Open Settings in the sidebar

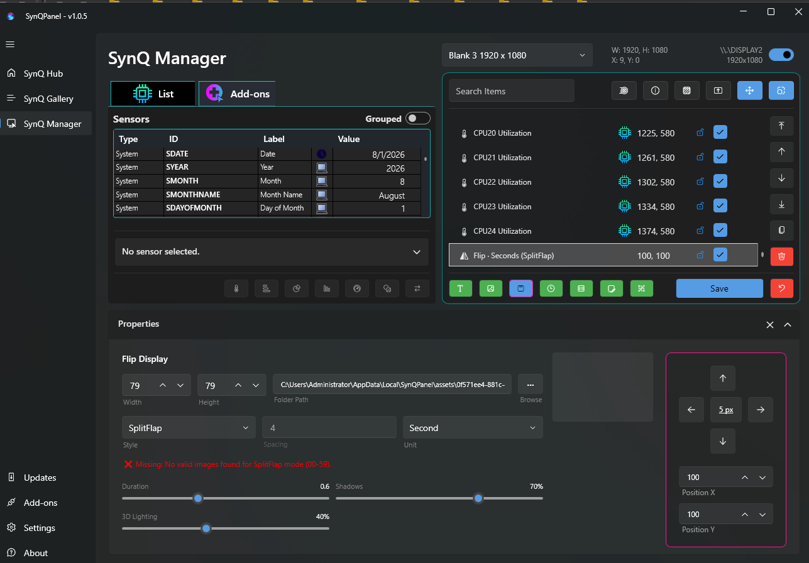click(x=45, y=528)
